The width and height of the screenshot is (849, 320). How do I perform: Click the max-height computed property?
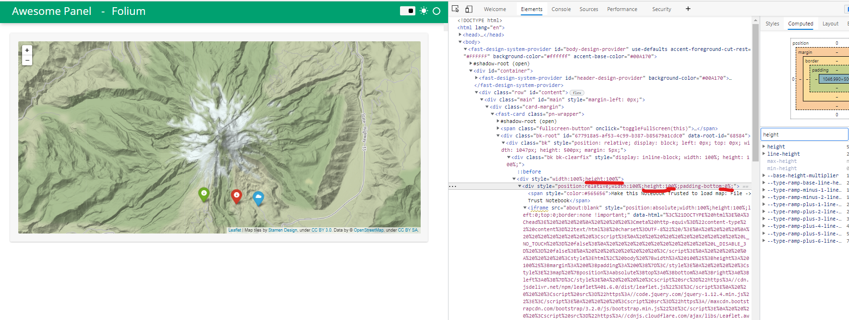click(782, 161)
